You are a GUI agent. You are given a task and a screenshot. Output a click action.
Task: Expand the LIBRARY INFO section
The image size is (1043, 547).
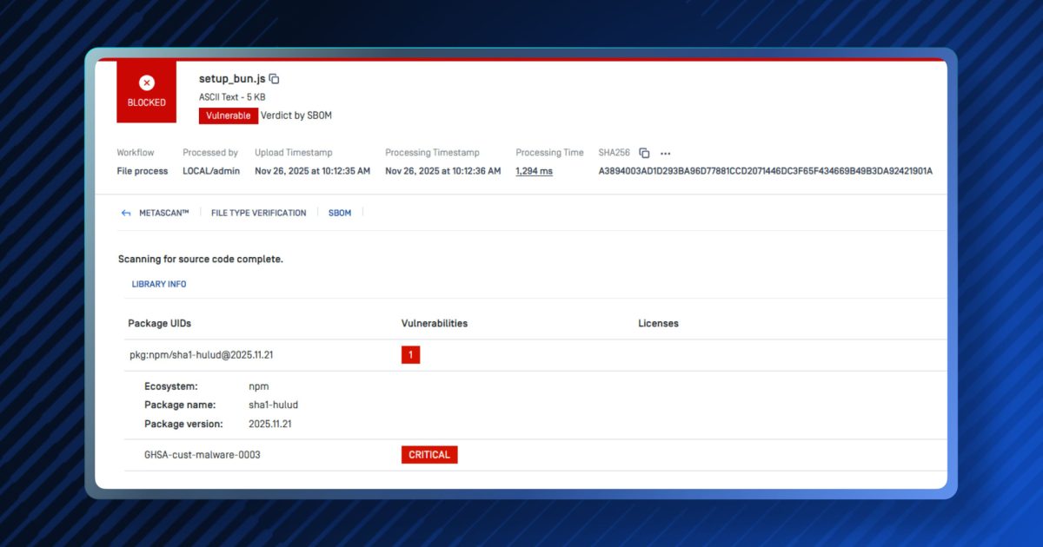pyautogui.click(x=159, y=284)
